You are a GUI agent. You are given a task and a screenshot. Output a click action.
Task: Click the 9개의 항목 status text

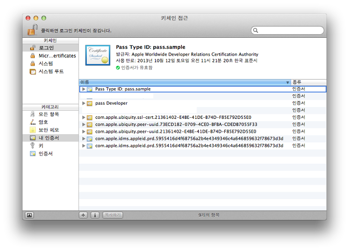pyautogui.click(x=209, y=215)
